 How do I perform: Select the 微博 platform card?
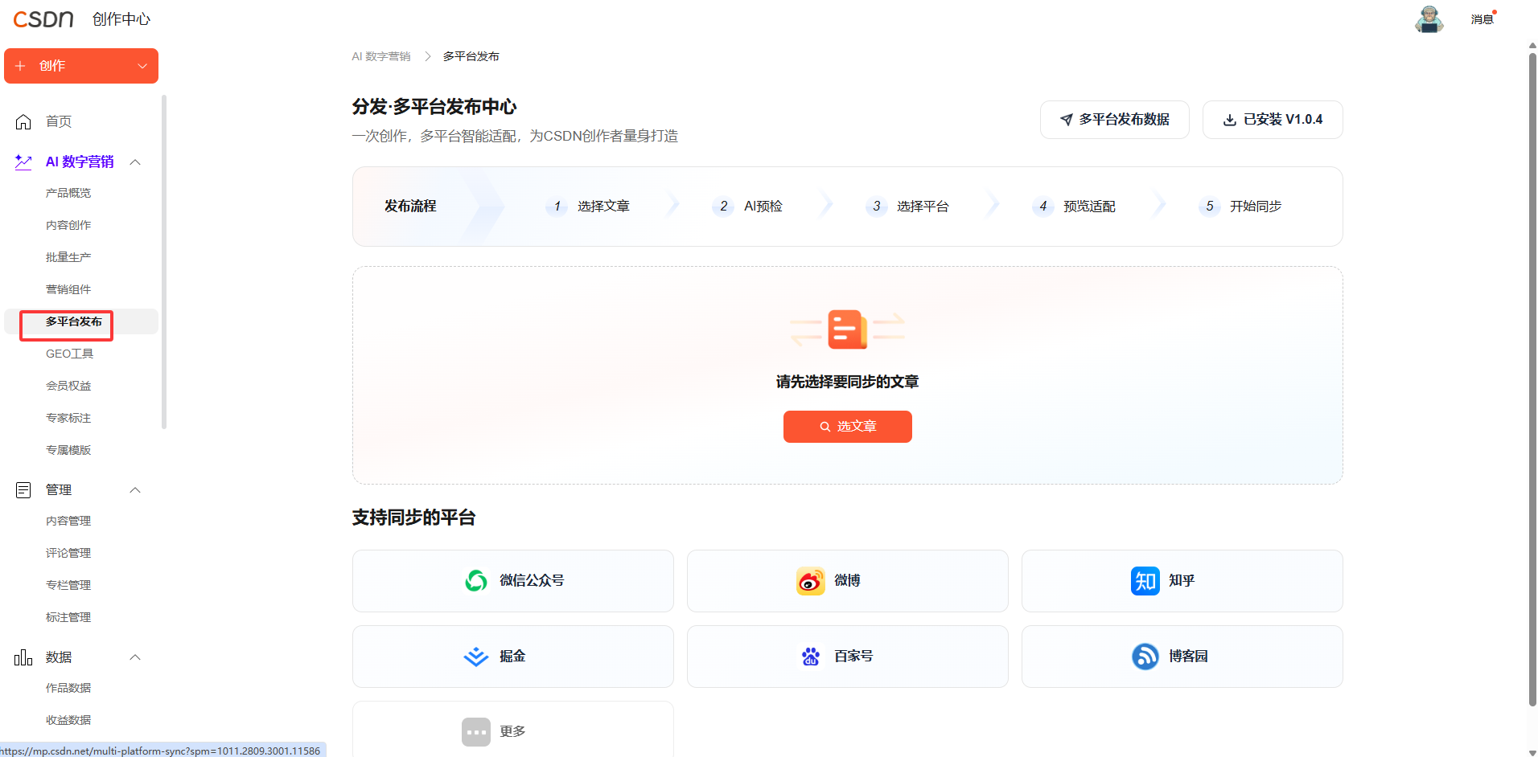coord(848,581)
